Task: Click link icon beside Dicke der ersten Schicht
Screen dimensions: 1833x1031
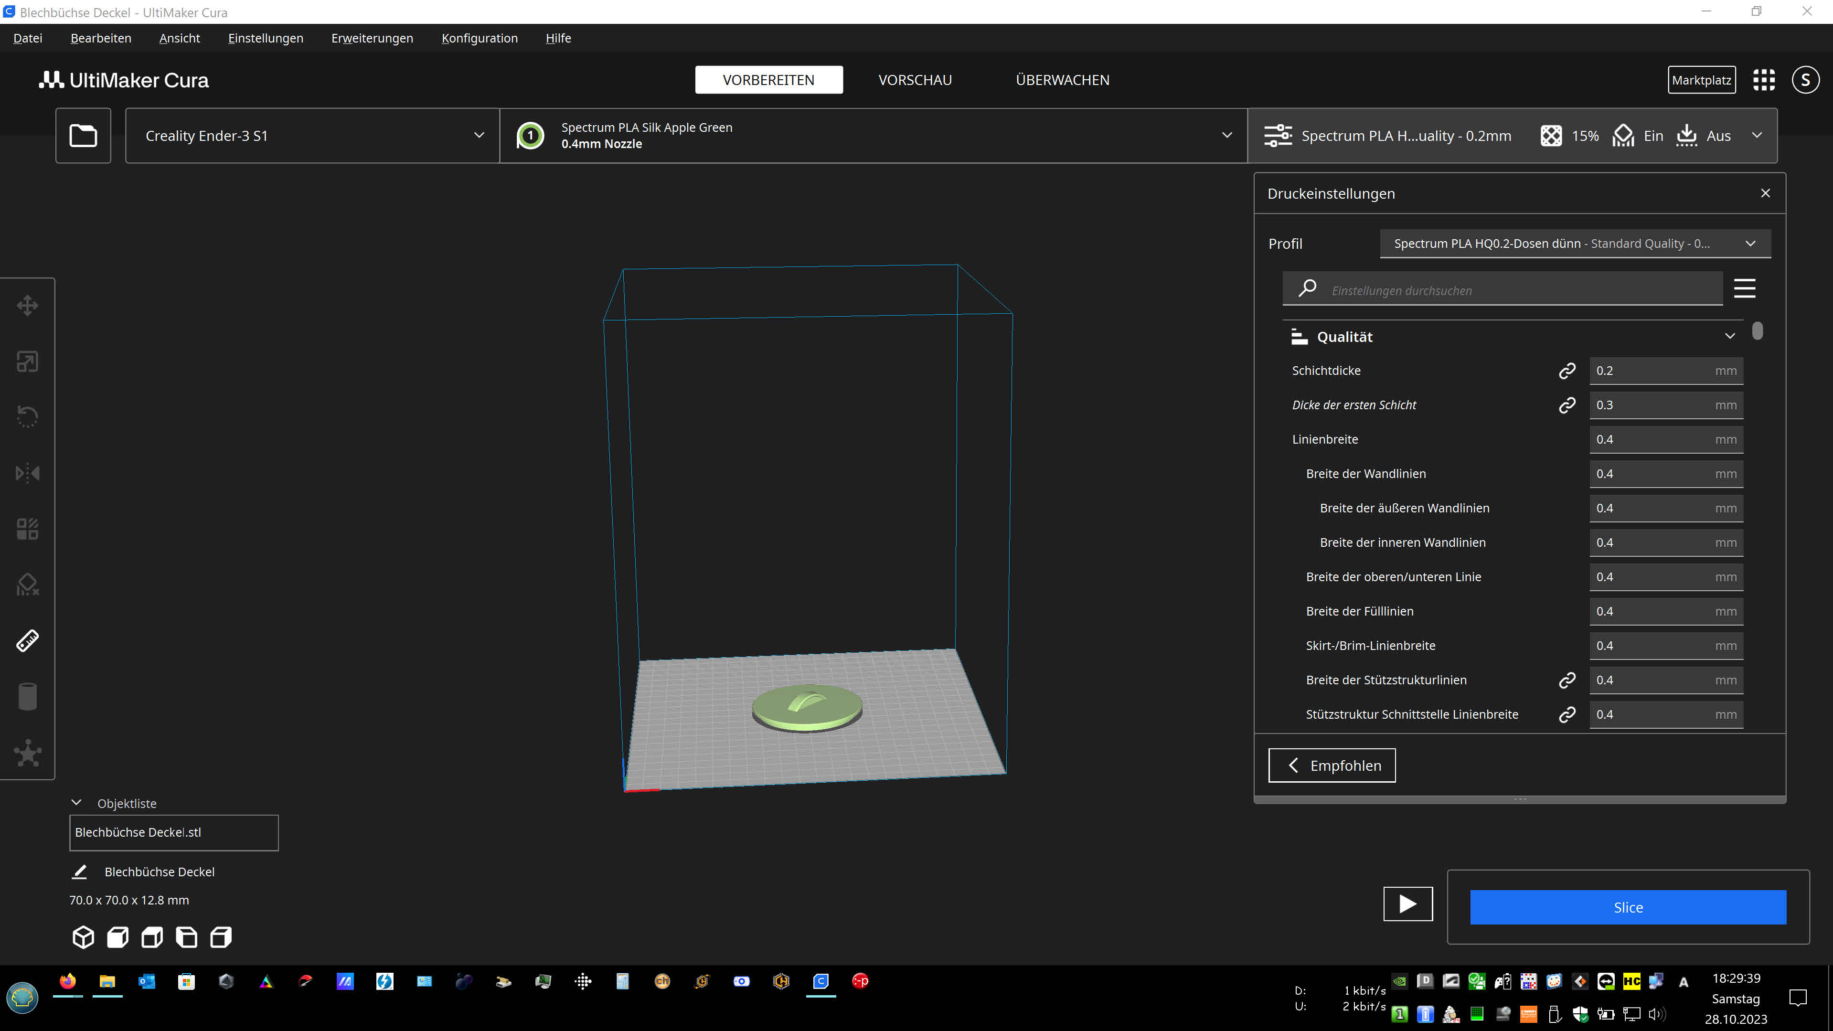Action: coord(1567,405)
